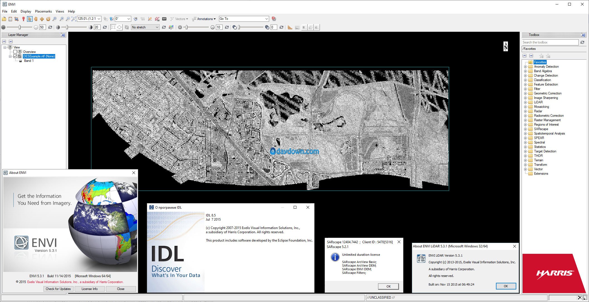Activate the Select arrow cursor tool

(x=30, y=19)
